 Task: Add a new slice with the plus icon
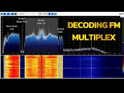tap(9, 14)
